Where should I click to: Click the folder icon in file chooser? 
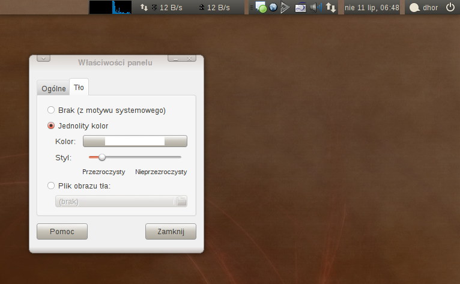(x=181, y=201)
